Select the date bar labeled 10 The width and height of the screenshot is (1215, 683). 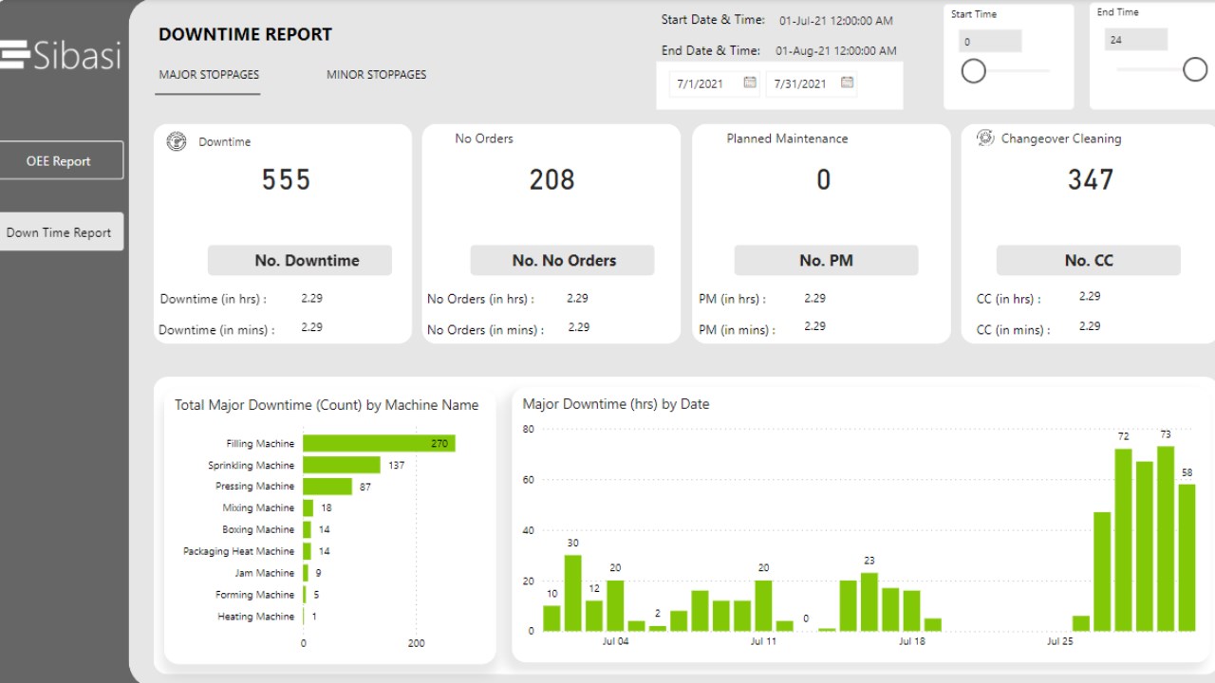click(x=551, y=618)
